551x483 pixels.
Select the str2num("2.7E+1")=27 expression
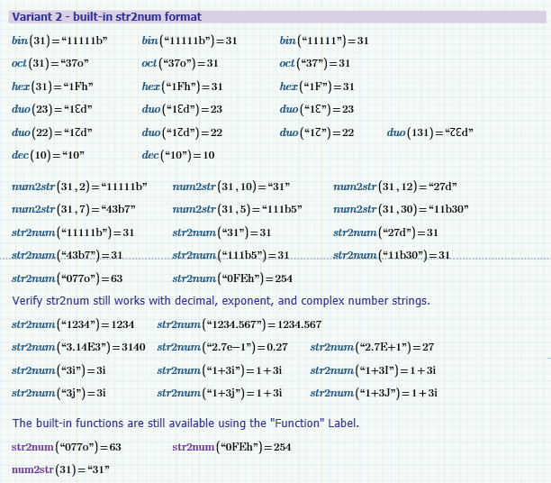pyautogui.click(x=372, y=347)
